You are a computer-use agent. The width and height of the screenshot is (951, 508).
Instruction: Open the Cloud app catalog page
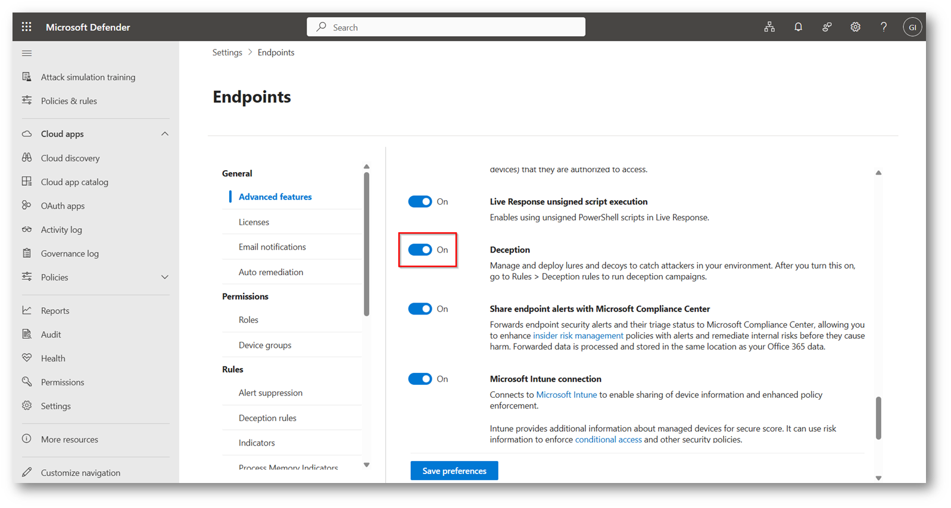tap(74, 182)
